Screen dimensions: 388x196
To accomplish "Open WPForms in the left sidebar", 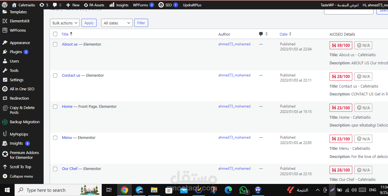I will (18, 30).
